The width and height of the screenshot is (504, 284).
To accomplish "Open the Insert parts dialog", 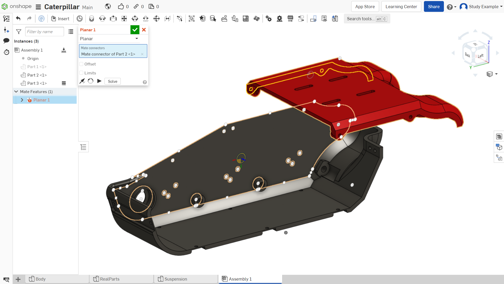I will click(60, 19).
